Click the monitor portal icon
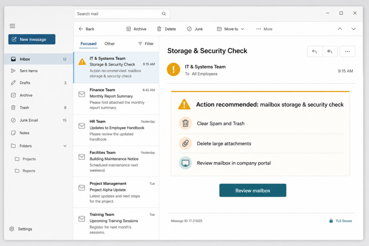This screenshot has height=246, width=369. pos(186,163)
